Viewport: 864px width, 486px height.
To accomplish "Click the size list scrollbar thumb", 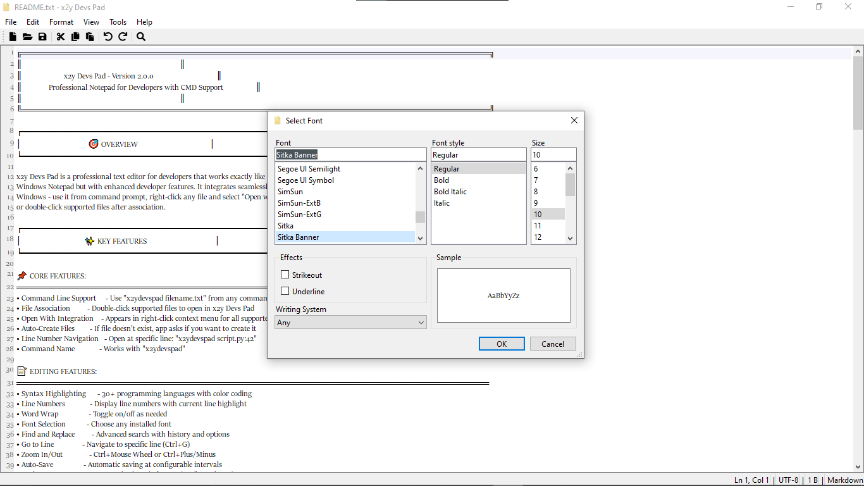I will pos(570,185).
